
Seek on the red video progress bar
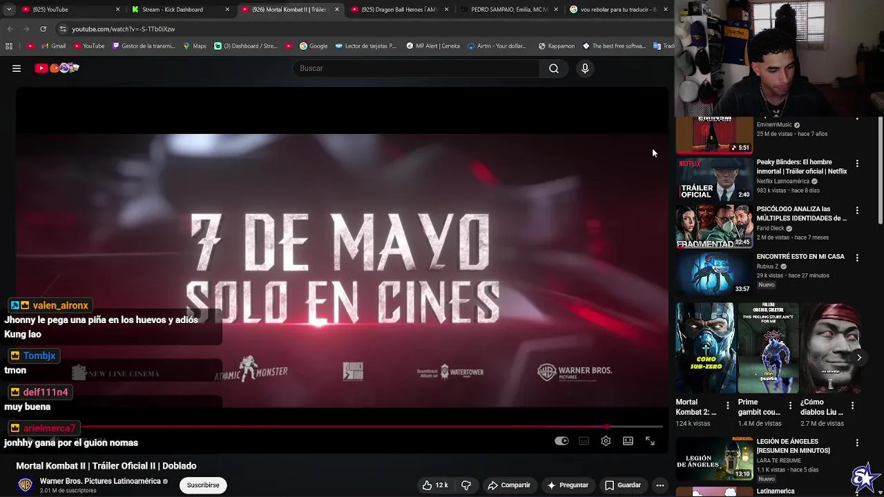click(340, 427)
